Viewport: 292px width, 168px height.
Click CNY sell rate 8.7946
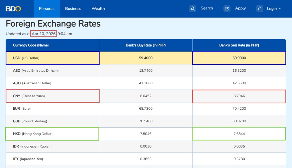point(239,96)
